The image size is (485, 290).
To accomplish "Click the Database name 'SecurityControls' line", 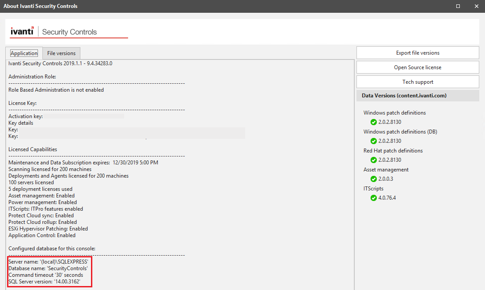I will pos(48,268).
